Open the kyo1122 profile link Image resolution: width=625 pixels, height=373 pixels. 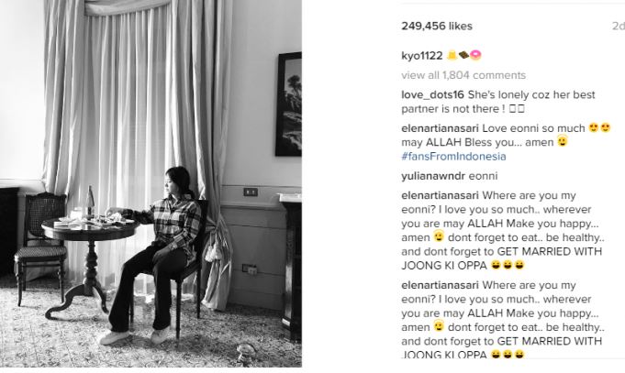coord(422,55)
